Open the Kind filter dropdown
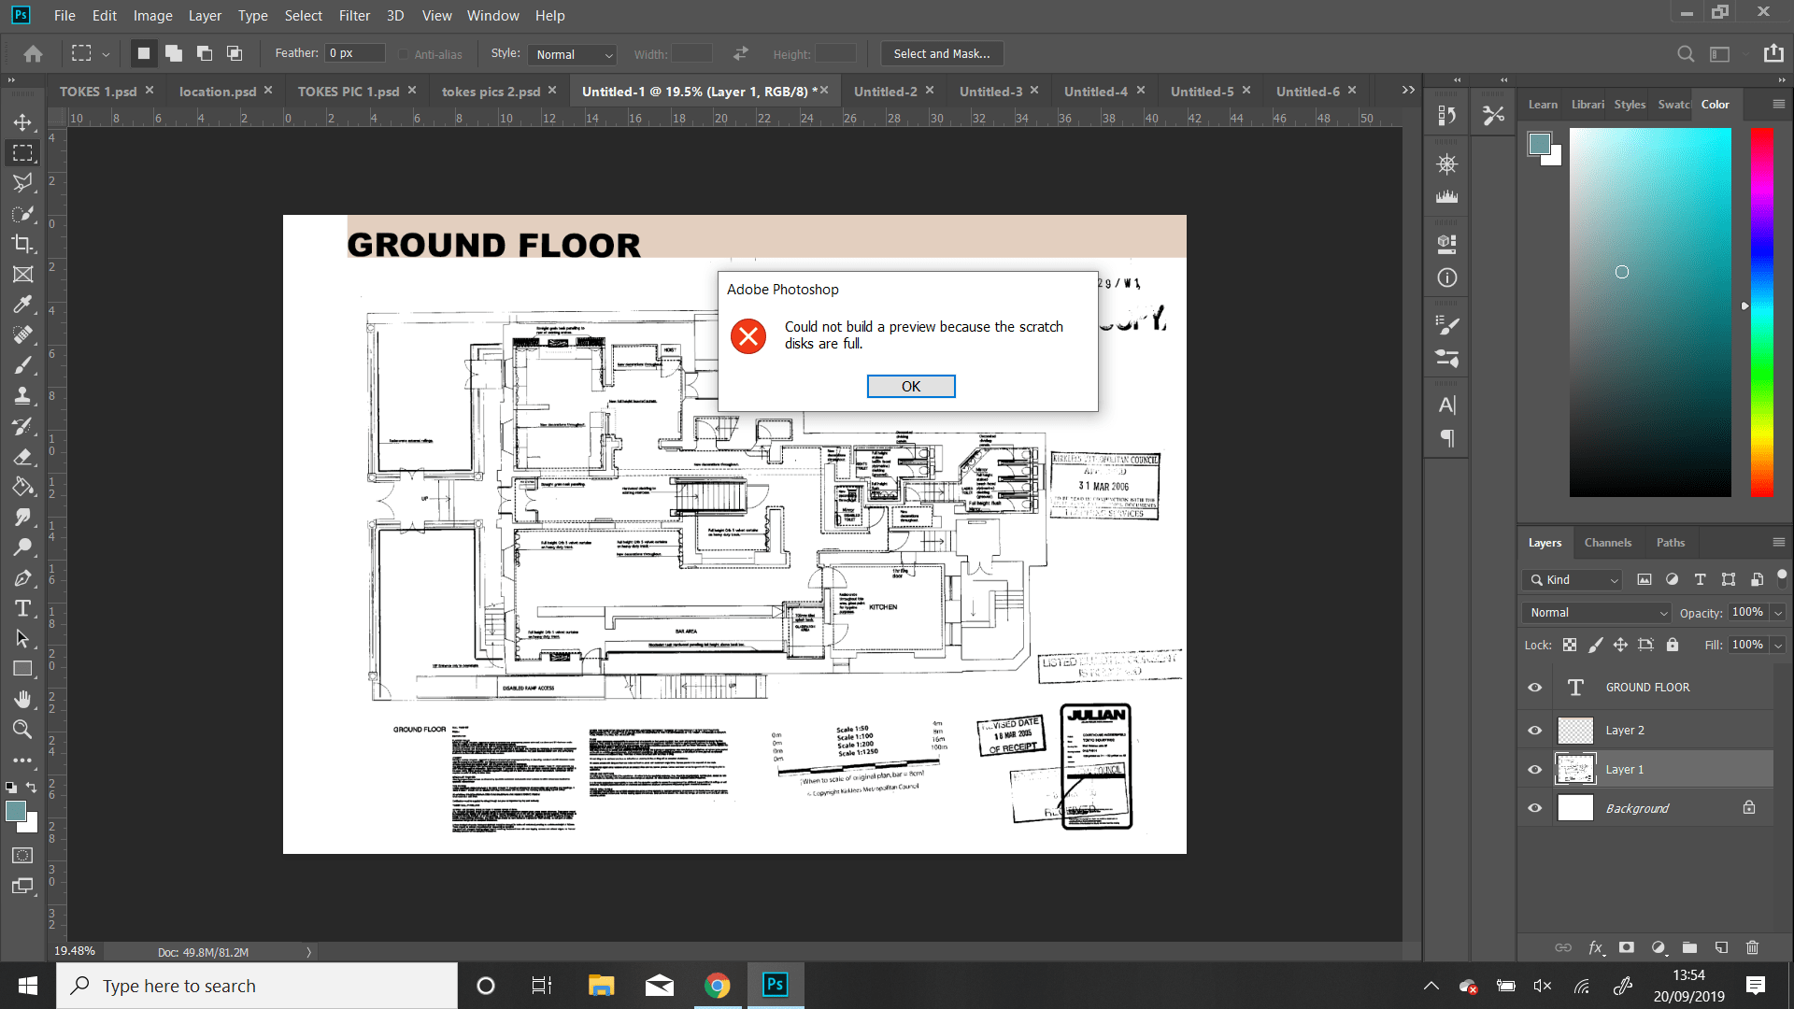The image size is (1794, 1009). (1571, 579)
